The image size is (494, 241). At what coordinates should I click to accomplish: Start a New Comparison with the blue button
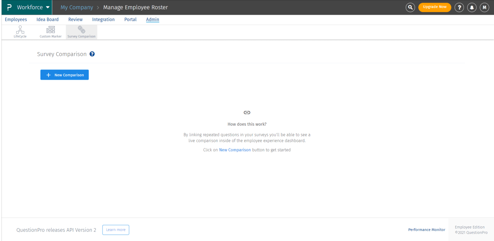tap(64, 75)
